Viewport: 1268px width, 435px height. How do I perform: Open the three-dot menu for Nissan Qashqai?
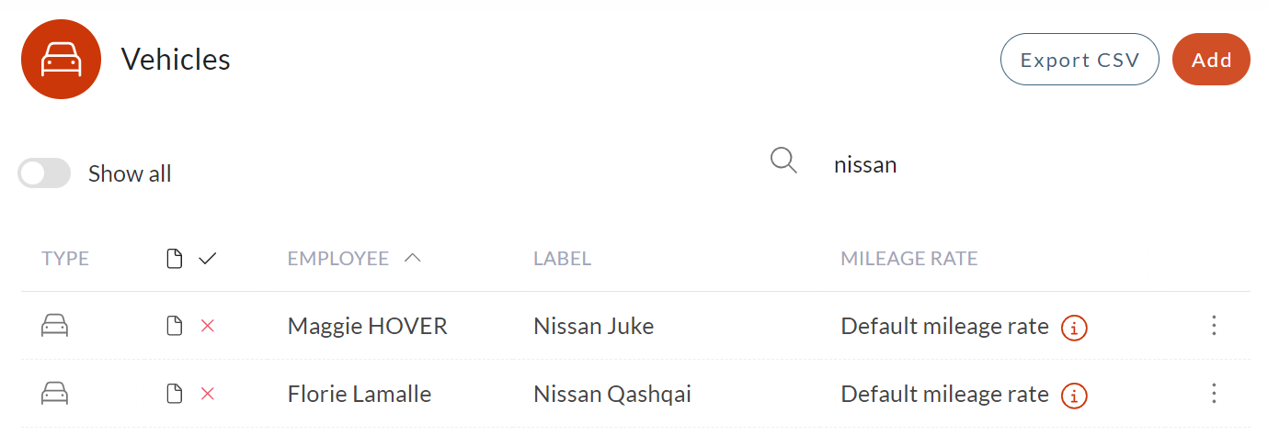click(x=1214, y=395)
